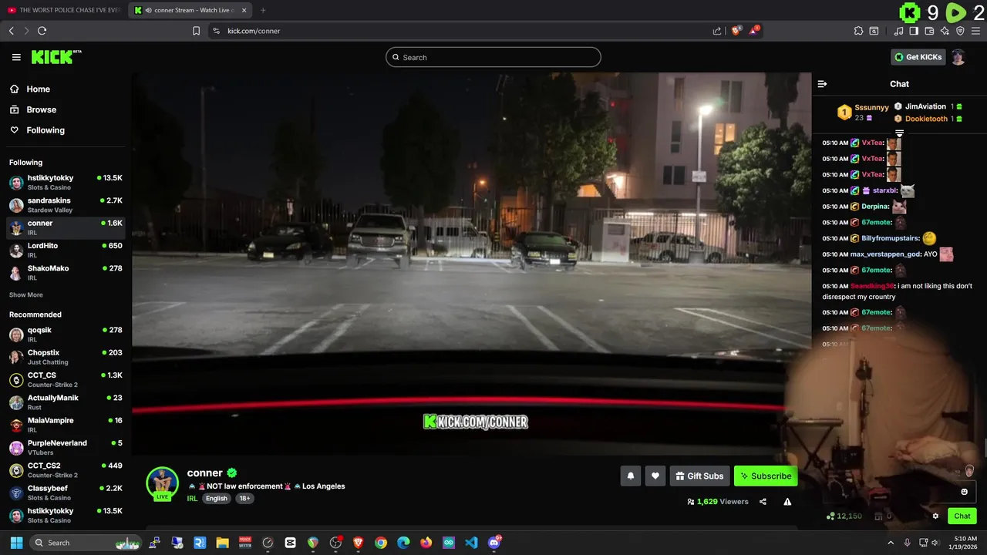Reload the page
Image resolution: width=987 pixels, height=555 pixels.
tap(42, 31)
